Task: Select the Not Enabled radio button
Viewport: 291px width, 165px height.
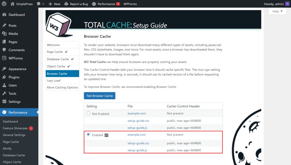Action: (88, 113)
